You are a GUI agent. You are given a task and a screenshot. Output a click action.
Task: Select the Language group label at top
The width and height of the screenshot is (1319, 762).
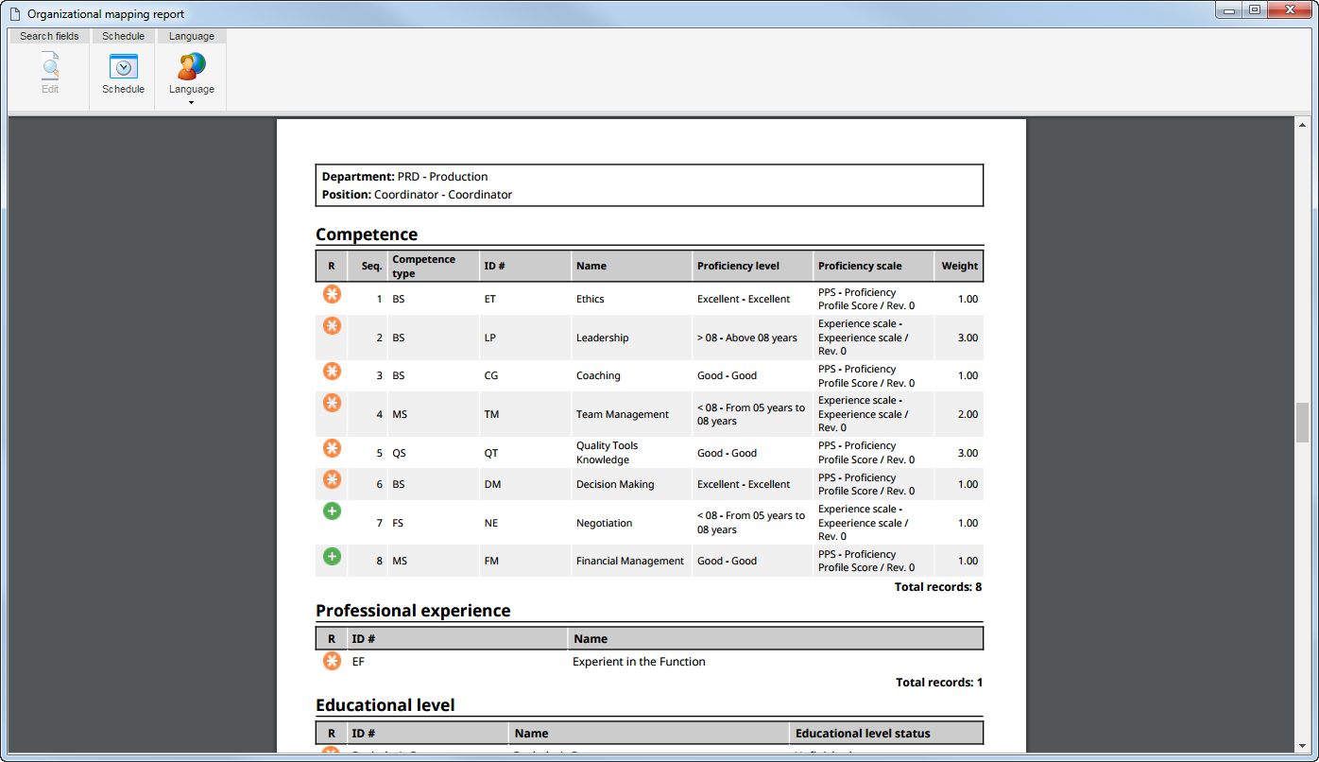coord(192,36)
